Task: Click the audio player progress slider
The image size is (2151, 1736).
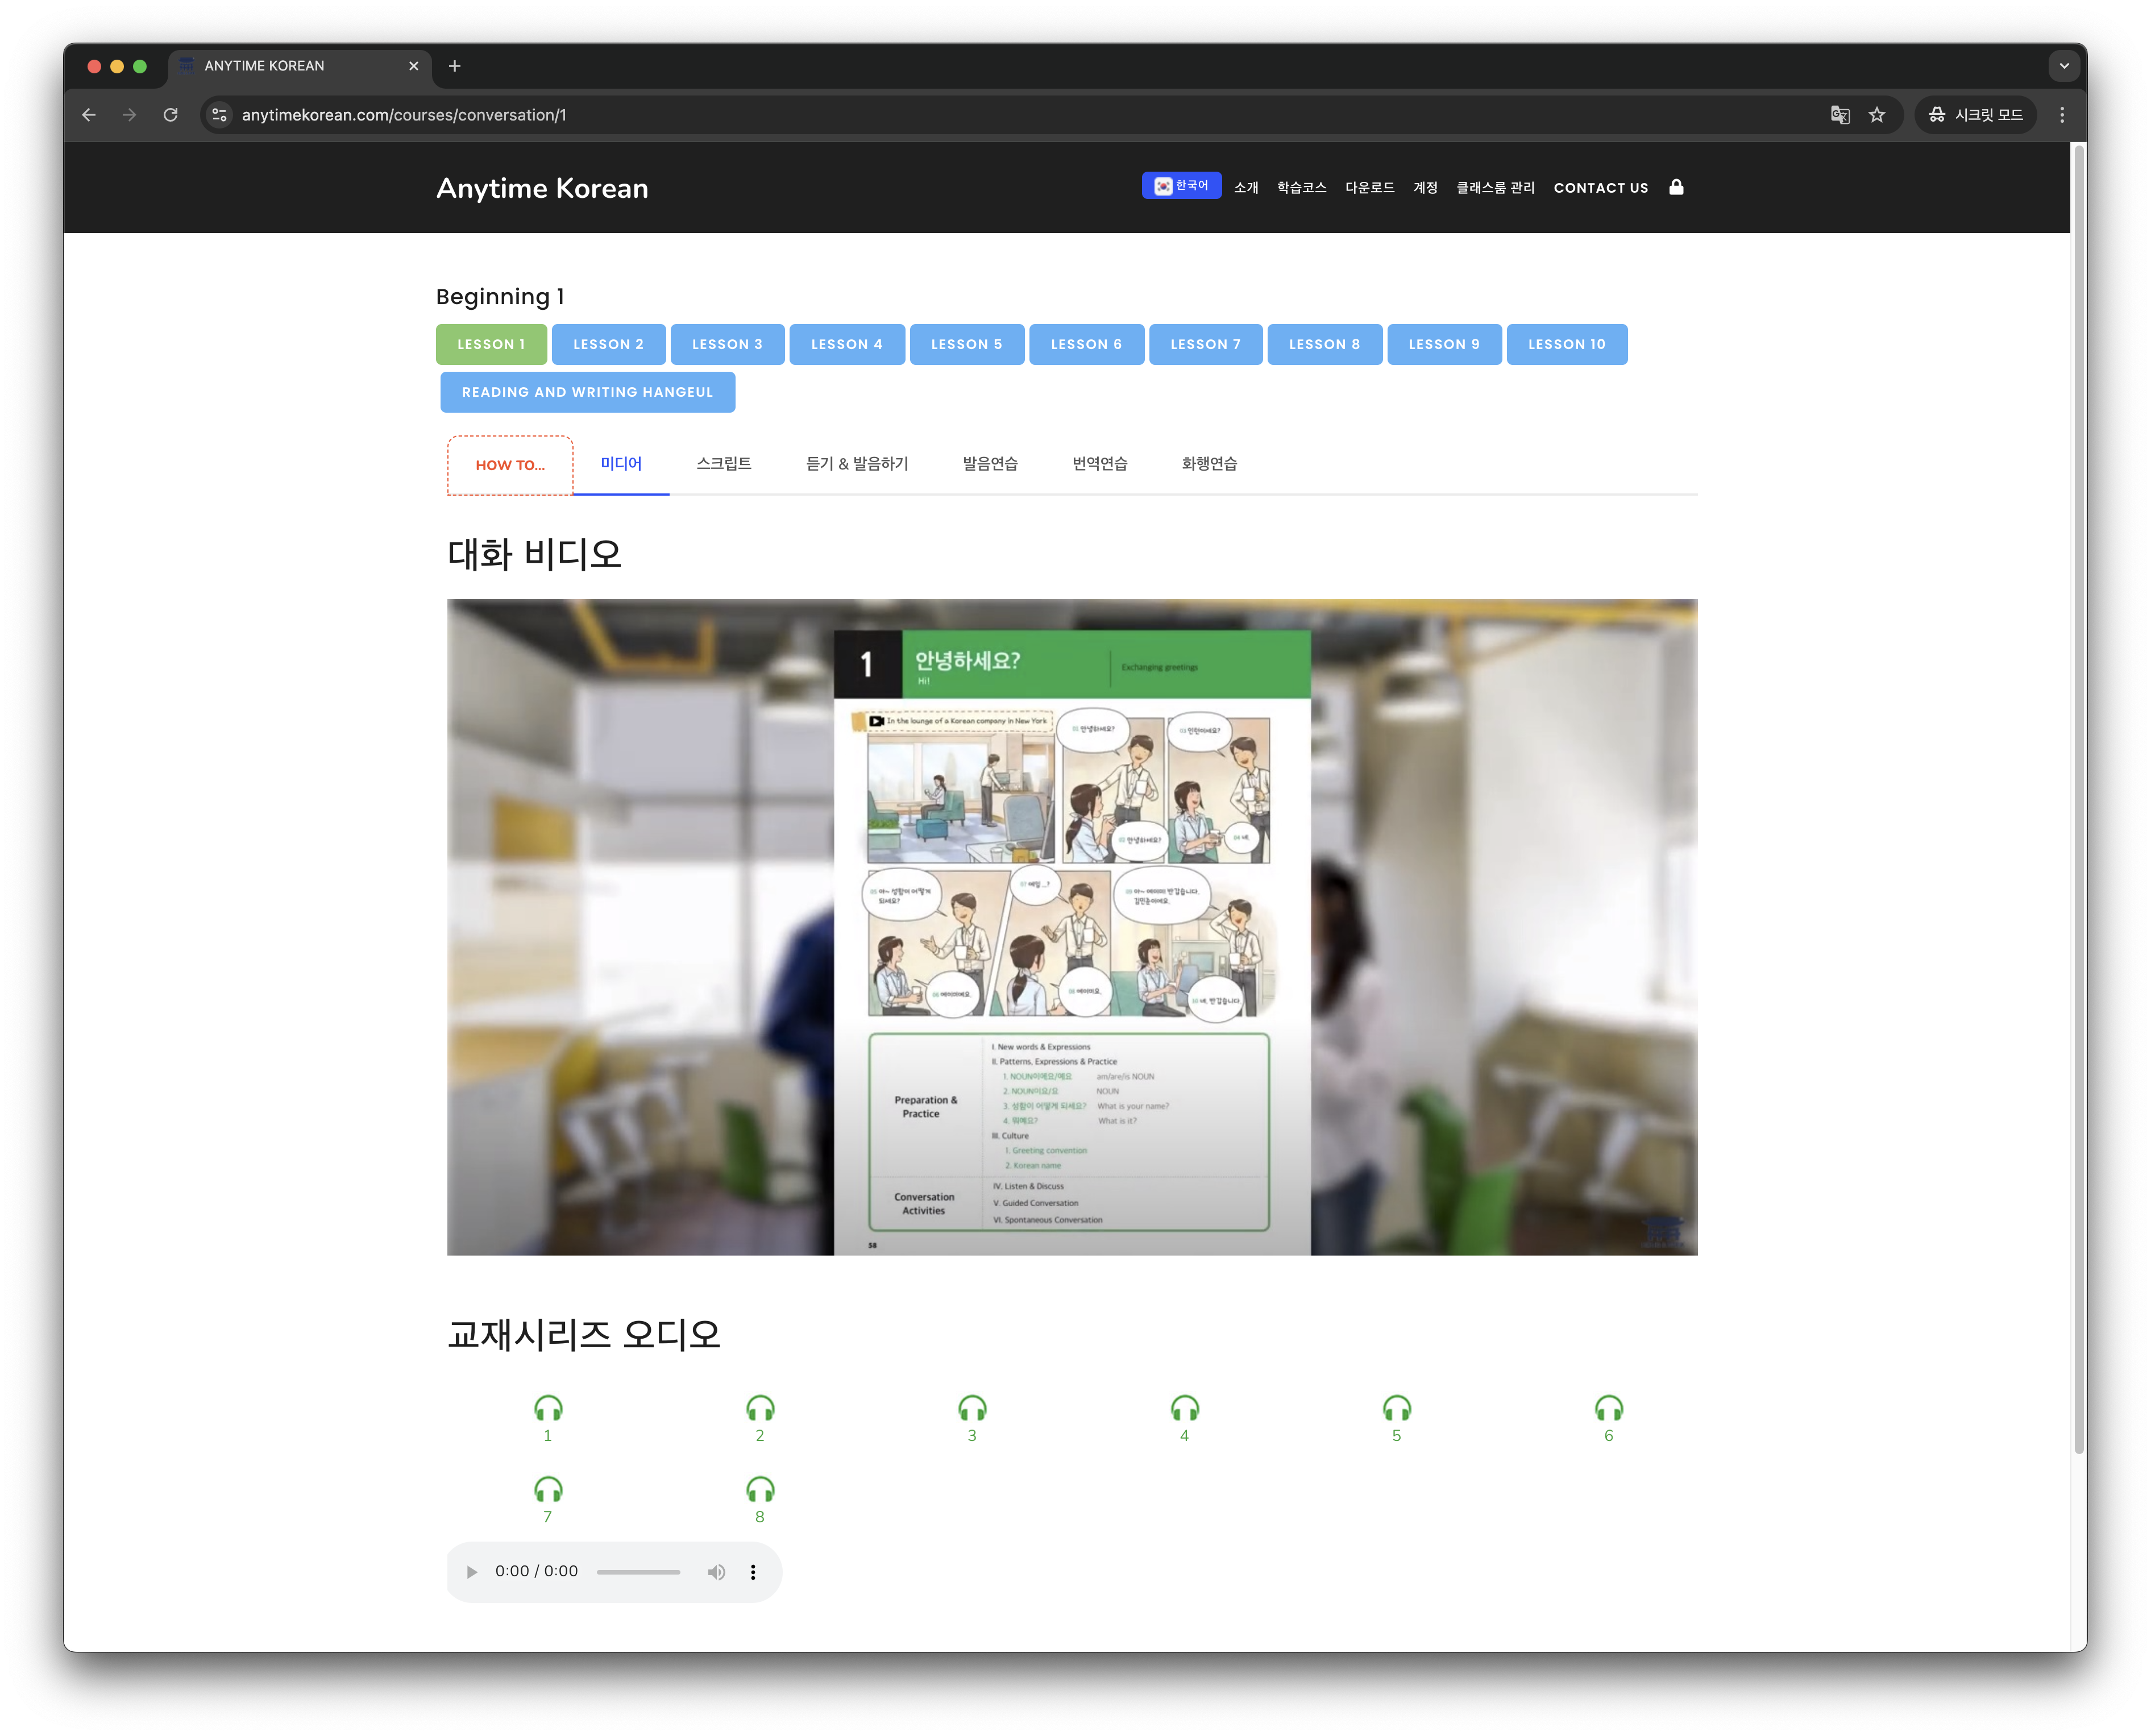Action: 638,1572
